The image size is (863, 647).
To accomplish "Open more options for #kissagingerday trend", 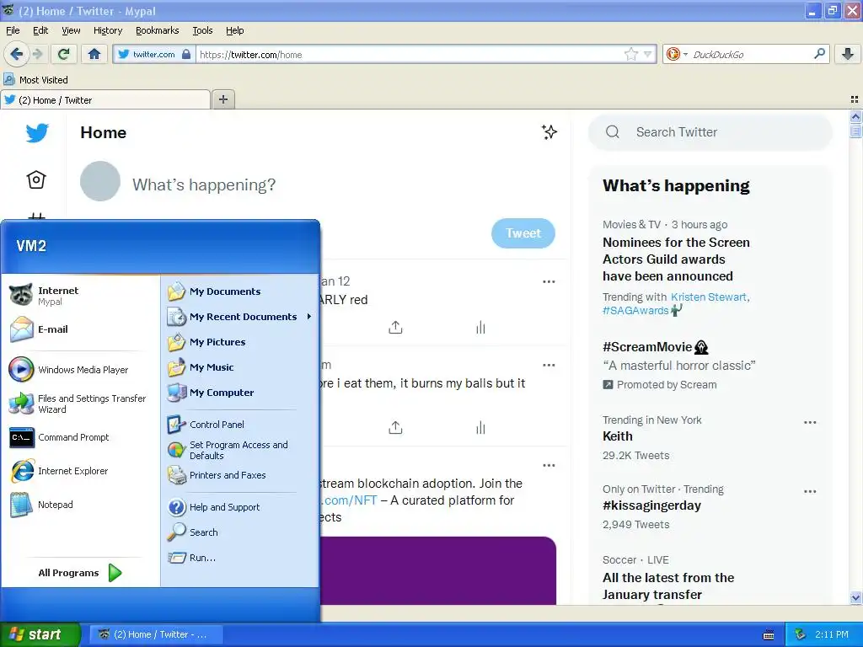I will click(810, 492).
